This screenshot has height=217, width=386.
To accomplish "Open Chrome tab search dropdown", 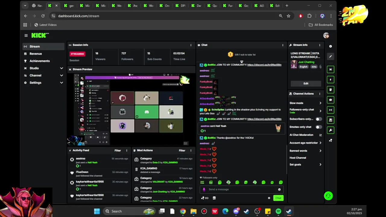I will pyautogui.click(x=25, y=5).
